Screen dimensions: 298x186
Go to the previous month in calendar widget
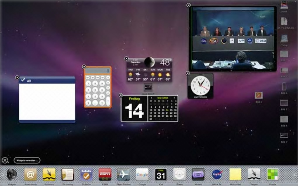151,98
